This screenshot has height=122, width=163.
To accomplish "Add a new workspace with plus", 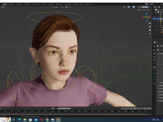I will tap(92, 4).
